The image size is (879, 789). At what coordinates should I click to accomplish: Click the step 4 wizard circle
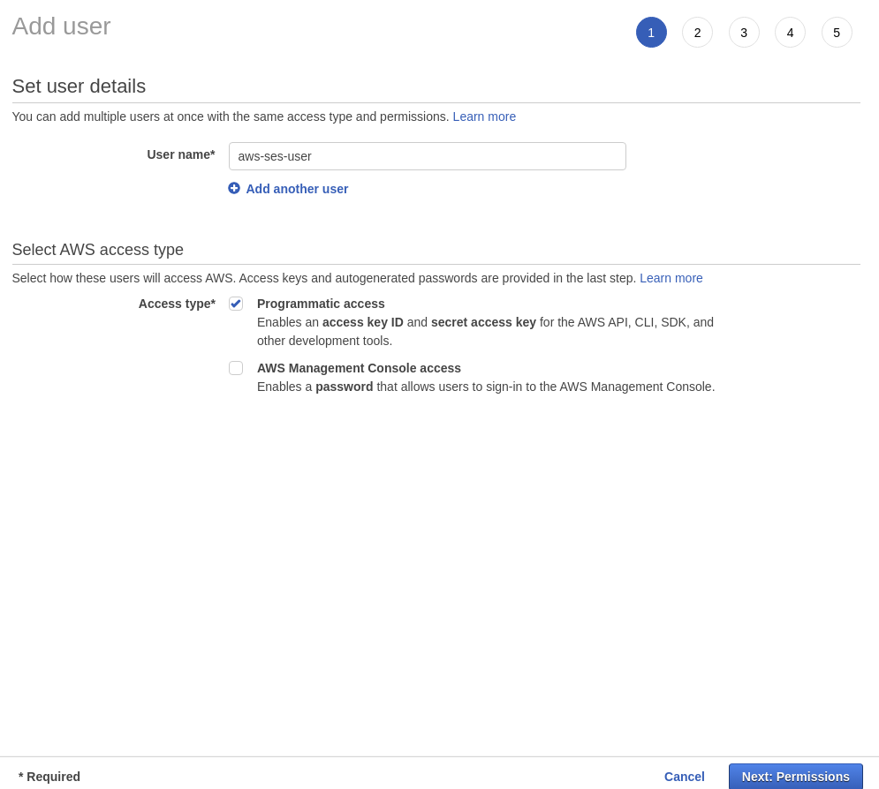(790, 33)
